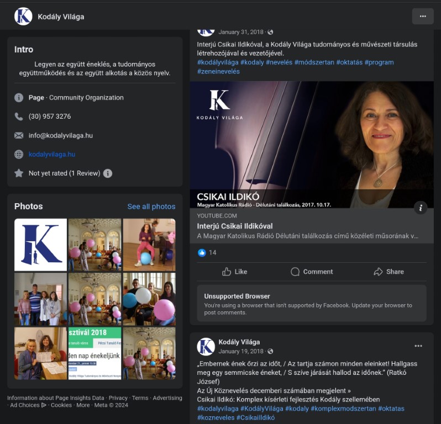The height and width of the screenshot is (424, 441).
Task: Open the photo of two women holding sheet music
Action: pyautogui.click(x=40, y=353)
